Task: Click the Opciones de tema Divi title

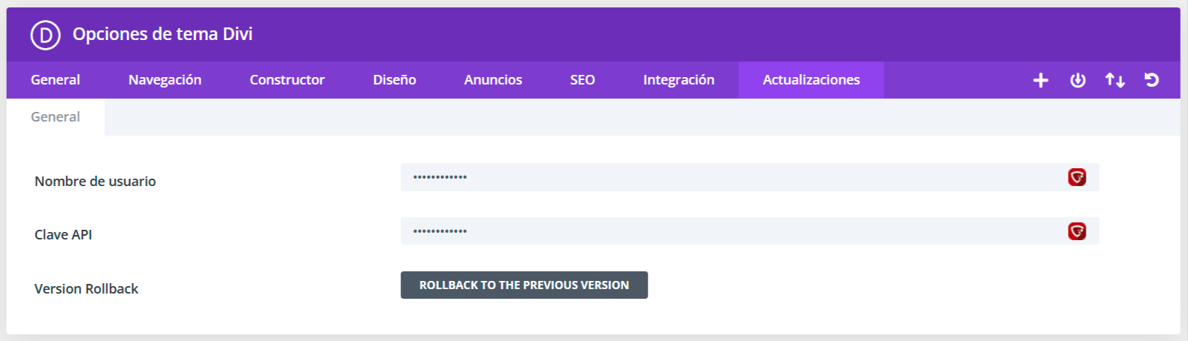Action: pos(163,34)
